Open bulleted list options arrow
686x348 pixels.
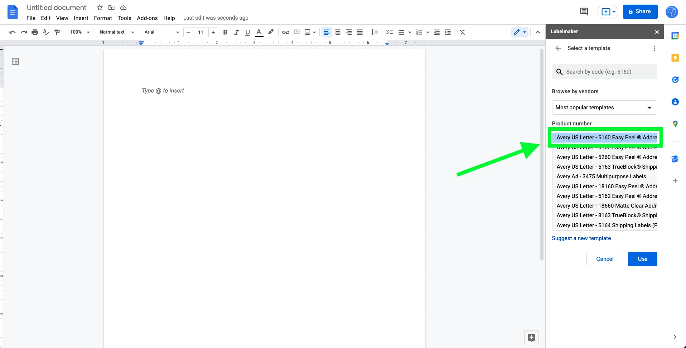pyautogui.click(x=410, y=32)
